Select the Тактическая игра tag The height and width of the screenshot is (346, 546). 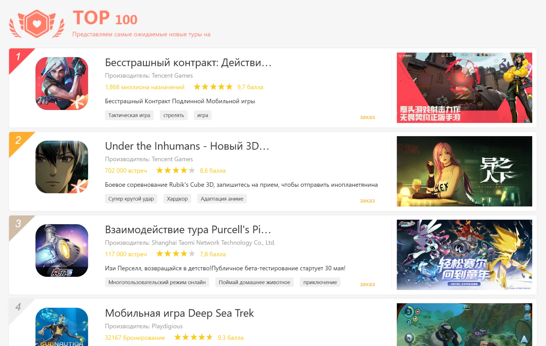point(129,115)
